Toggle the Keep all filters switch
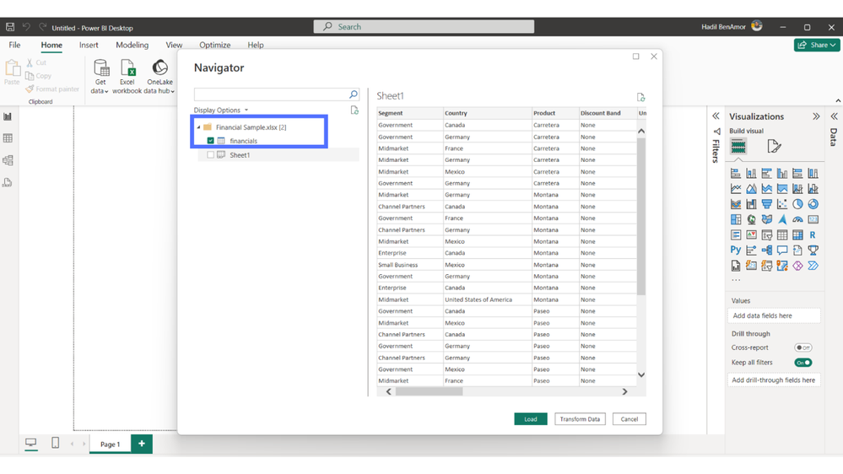Image resolution: width=843 pixels, height=474 pixels. click(802, 363)
